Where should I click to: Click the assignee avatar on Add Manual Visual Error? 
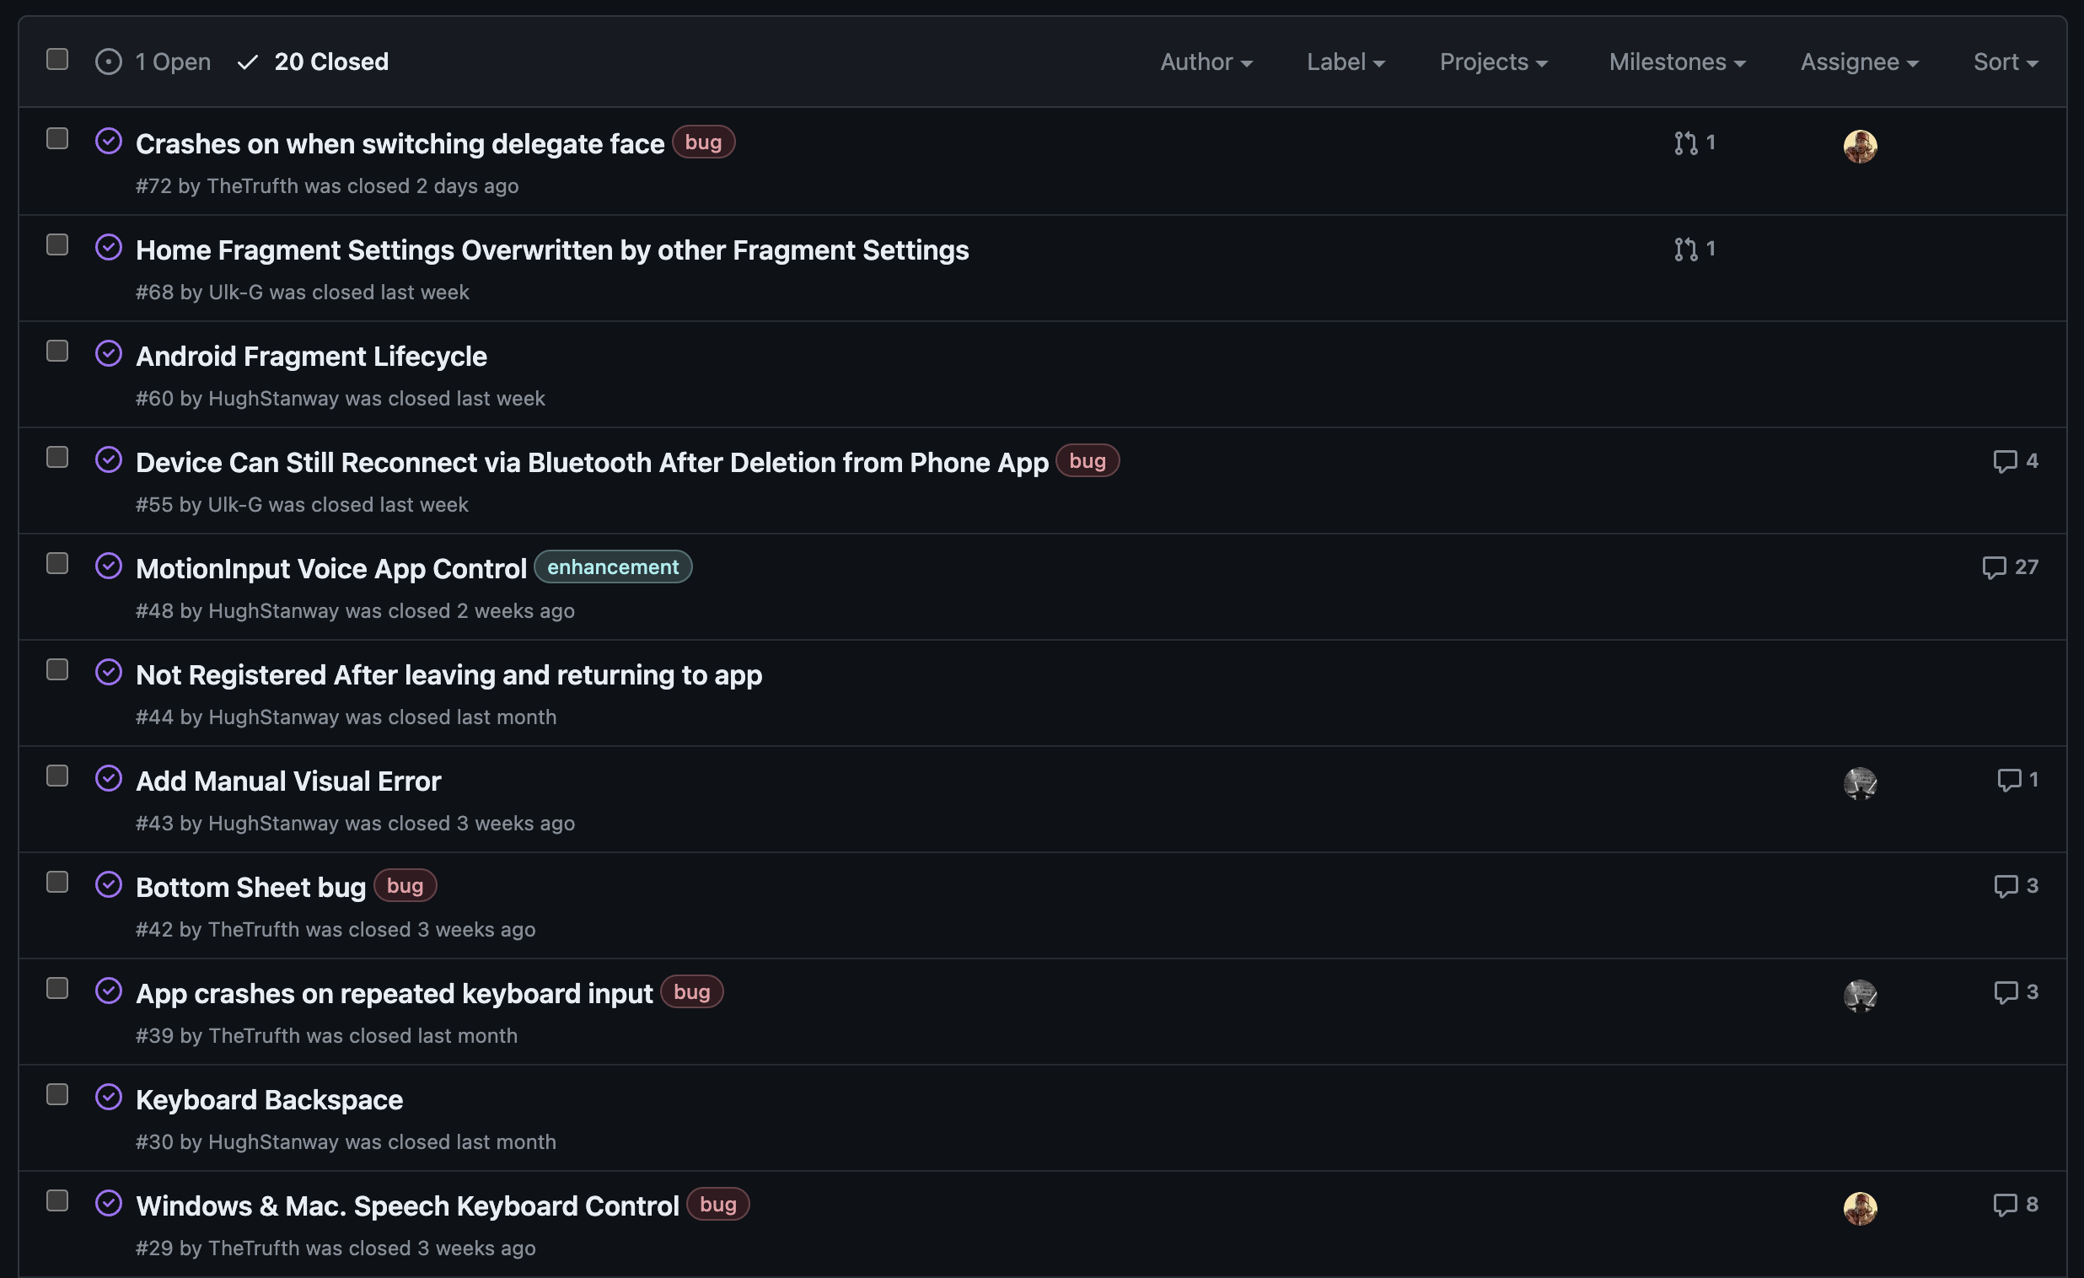1859,783
